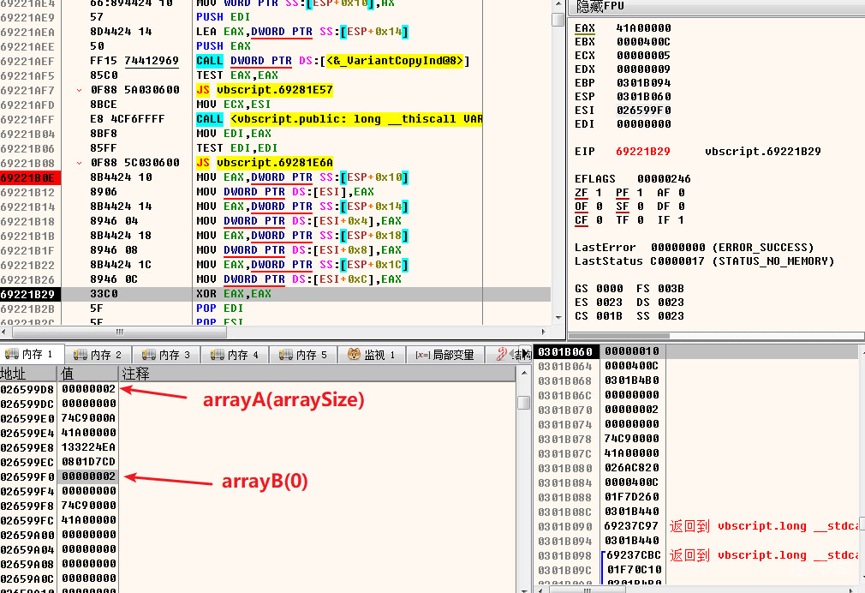
Task: Click the disassembly horizontal scrollbar thumb
Action: (119, 332)
